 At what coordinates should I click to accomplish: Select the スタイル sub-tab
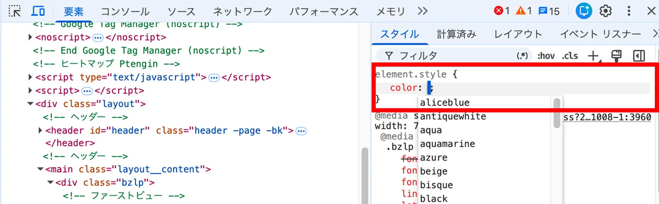pyautogui.click(x=399, y=34)
